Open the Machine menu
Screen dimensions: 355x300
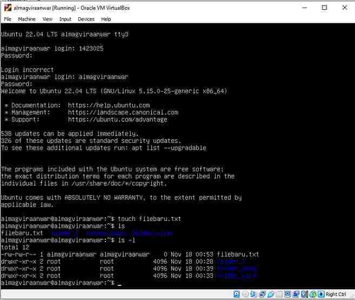click(x=26, y=19)
